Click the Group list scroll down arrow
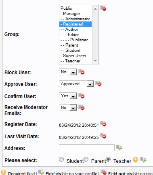This screenshot has width=153, height=175. point(95,61)
